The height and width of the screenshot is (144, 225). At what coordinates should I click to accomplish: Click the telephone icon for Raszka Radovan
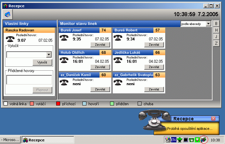pos(10,38)
